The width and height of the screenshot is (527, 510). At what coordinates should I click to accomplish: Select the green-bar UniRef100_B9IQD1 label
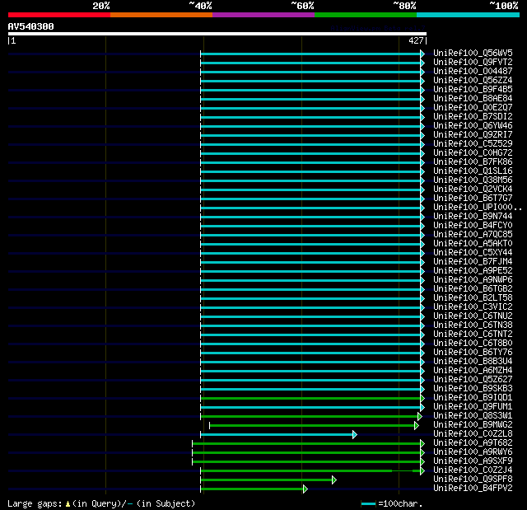coord(473,398)
